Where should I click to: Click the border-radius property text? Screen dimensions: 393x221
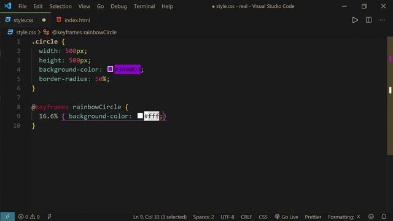tap(63, 79)
